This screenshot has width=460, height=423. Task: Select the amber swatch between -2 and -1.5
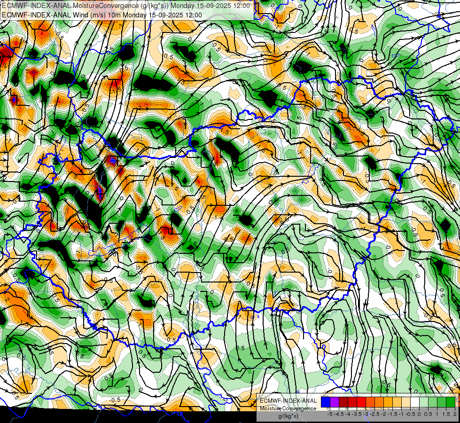tap(388, 402)
